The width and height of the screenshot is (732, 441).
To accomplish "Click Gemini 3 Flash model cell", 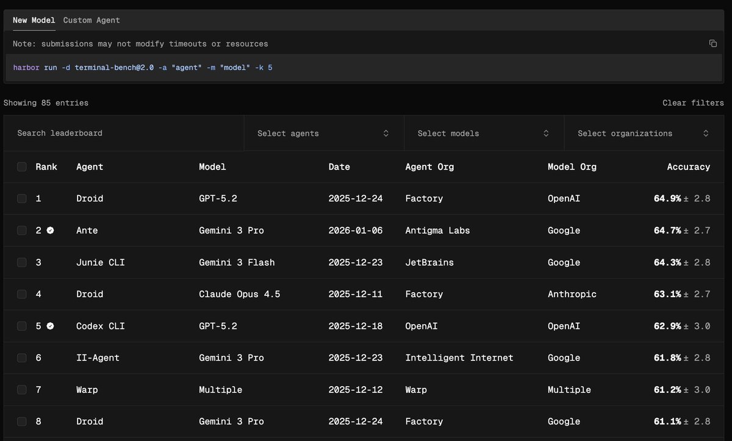I will tap(237, 262).
